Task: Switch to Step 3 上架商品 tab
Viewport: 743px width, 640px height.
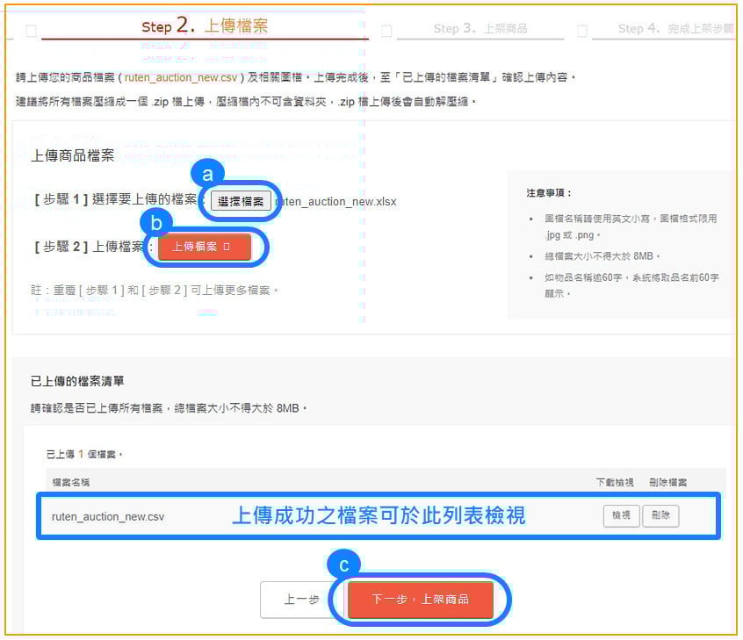Action: coord(480,29)
